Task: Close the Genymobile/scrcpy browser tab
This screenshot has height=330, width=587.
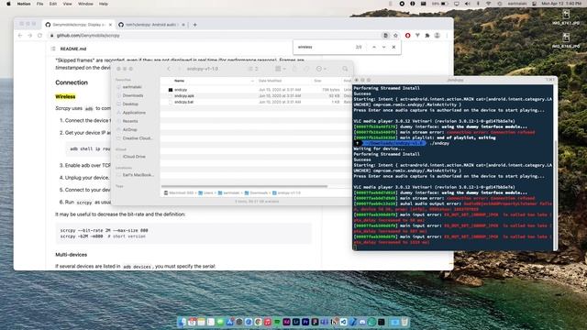Action: [110, 25]
